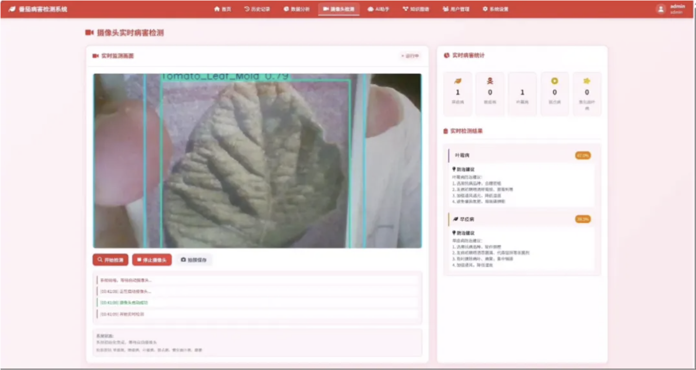The image size is (696, 370).
Task: Click the 正在启动摄像头 log entry
Action: pos(259,291)
